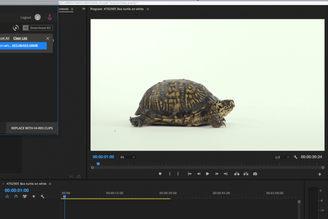Click the Download All button
The width and height of the screenshot is (328, 219).
tap(40, 28)
